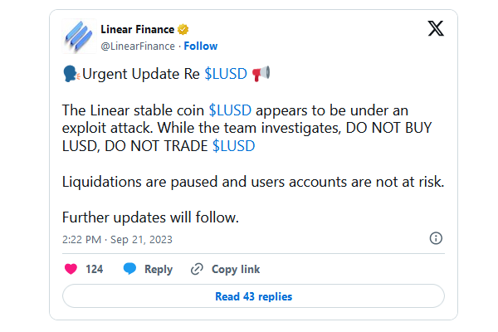The image size is (498, 332).
Task: Click the X logo icon
Action: tap(435, 29)
